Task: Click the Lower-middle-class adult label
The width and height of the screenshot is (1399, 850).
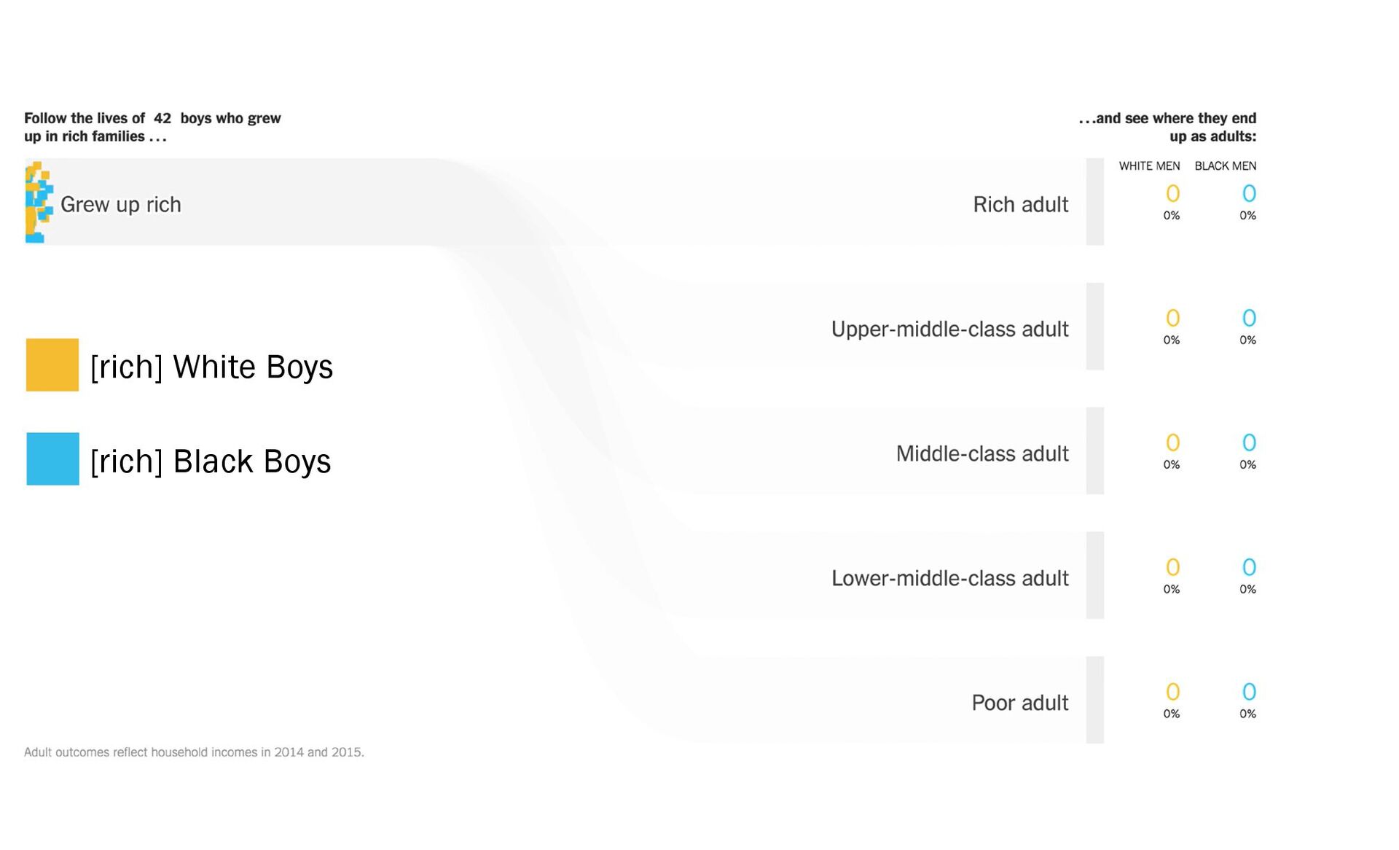Action: (949, 578)
